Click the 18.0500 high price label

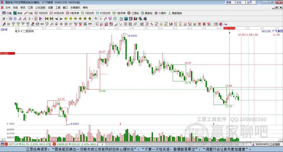[132, 36]
